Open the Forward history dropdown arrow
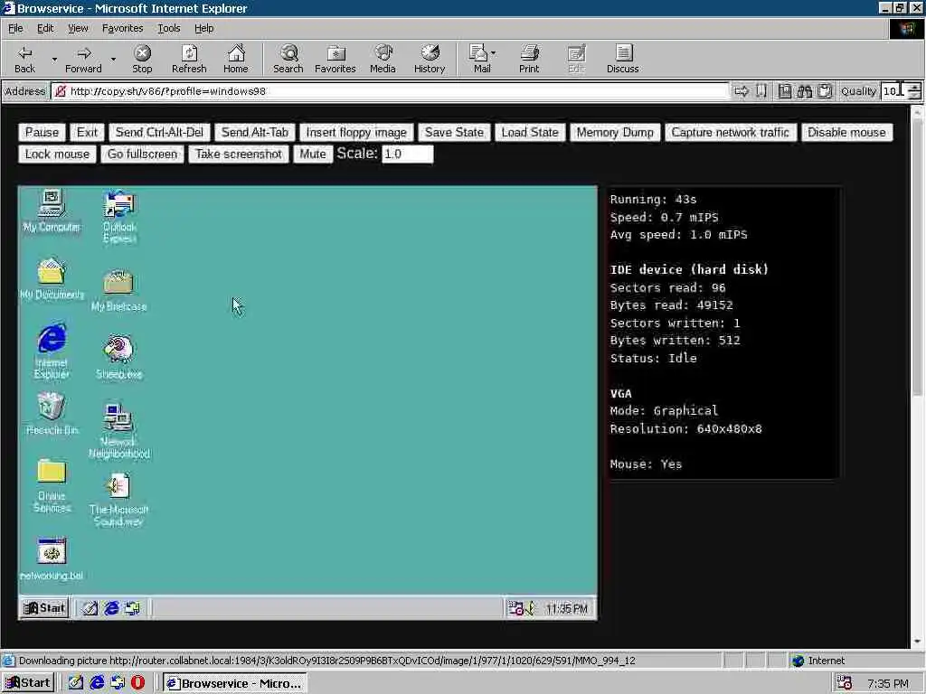Screen dimensions: 926x694 click(x=113, y=59)
